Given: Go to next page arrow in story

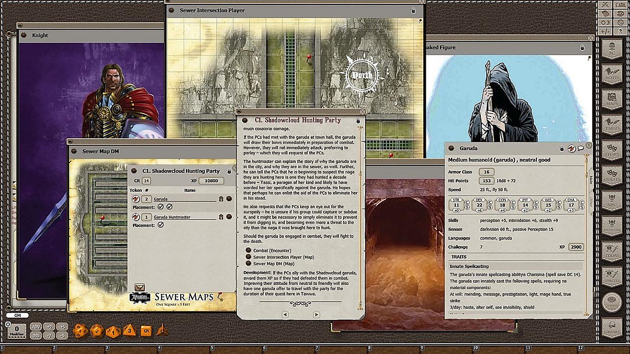Looking at the screenshot, I should click(x=316, y=315).
